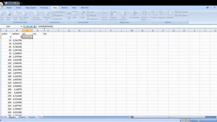Click Page Layout view status icon

185,120
